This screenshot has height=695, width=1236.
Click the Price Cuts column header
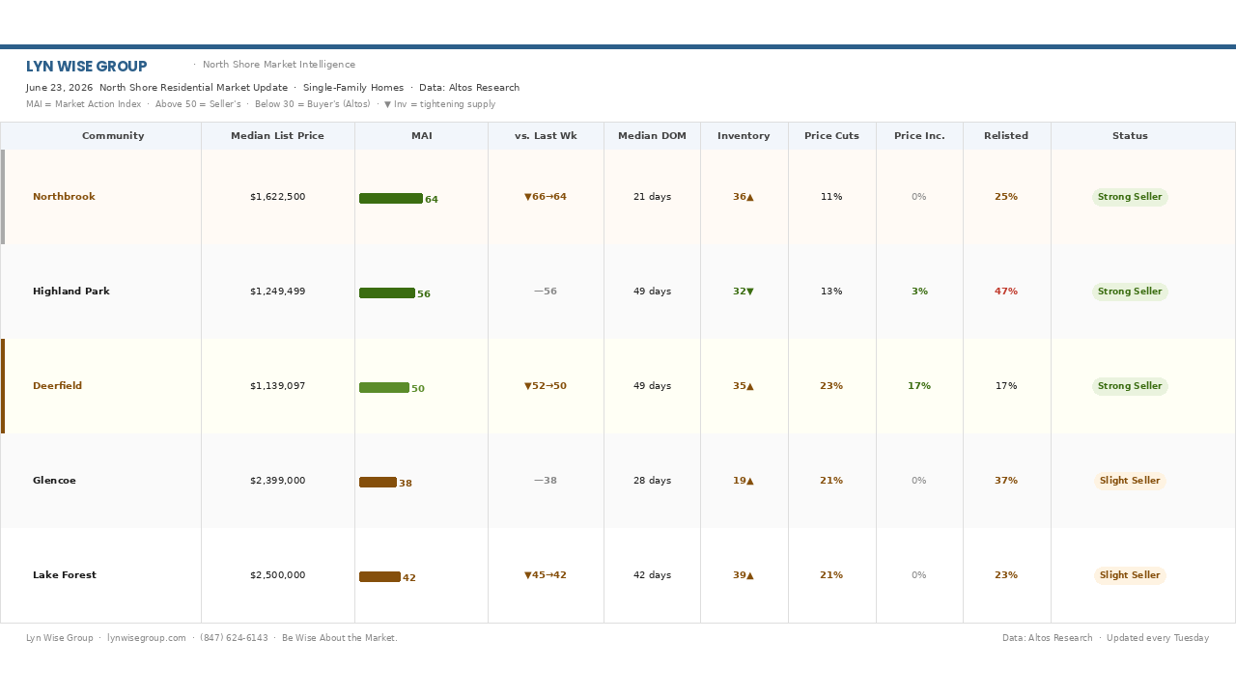pos(831,136)
